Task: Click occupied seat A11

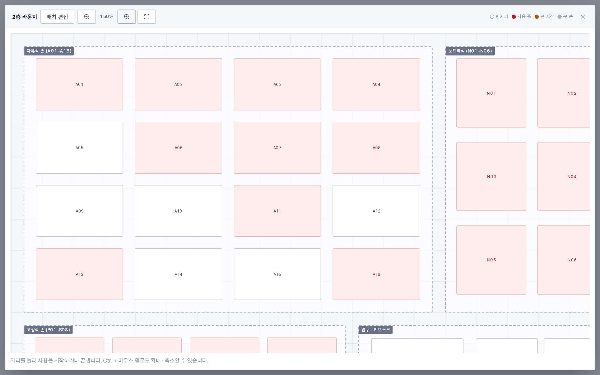Action: tap(277, 211)
